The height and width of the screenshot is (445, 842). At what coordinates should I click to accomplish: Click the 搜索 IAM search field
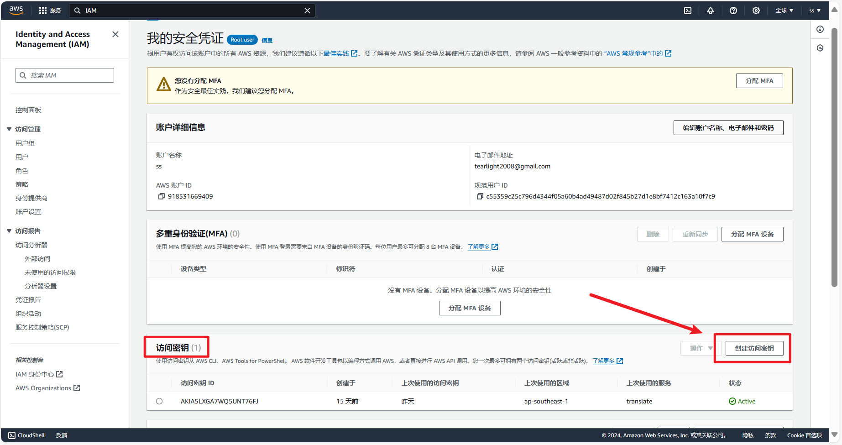pyautogui.click(x=68, y=75)
